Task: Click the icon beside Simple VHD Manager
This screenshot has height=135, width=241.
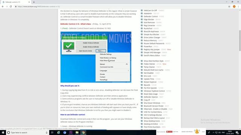Action: point(142,52)
